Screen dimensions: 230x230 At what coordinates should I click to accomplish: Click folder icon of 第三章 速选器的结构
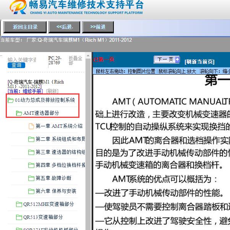[x=31, y=152]
